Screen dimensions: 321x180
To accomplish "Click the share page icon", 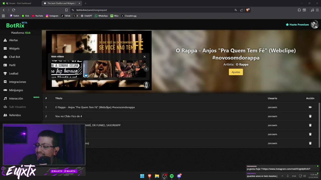I will pos(241,10).
